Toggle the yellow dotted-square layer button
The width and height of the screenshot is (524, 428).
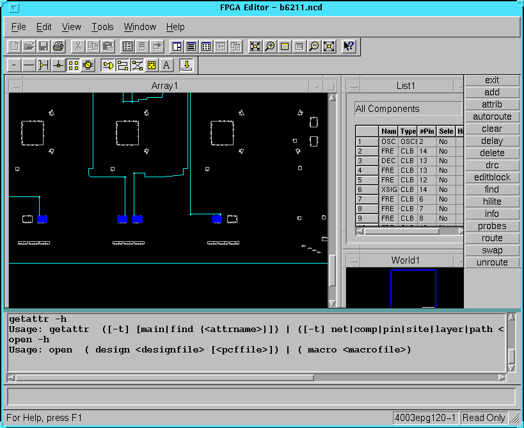(x=152, y=65)
